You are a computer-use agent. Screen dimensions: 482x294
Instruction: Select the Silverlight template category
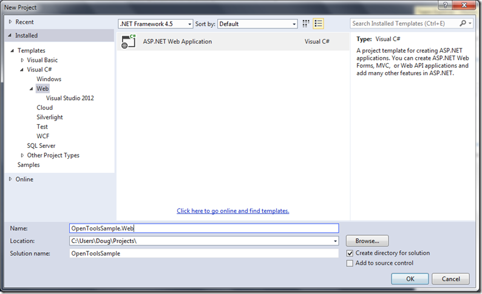(x=50, y=117)
